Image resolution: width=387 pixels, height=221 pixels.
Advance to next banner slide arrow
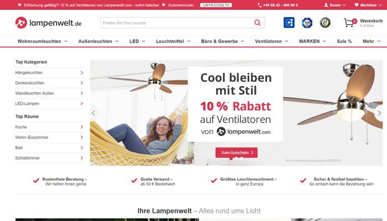click(379, 113)
